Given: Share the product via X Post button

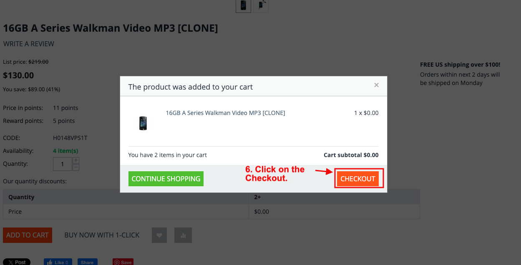Looking at the screenshot, I should (x=17, y=262).
